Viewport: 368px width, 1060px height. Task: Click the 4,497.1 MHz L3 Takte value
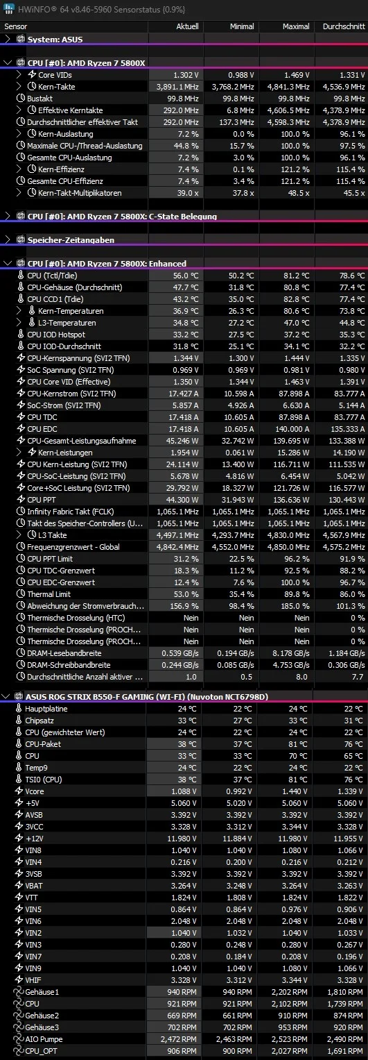coord(178,535)
